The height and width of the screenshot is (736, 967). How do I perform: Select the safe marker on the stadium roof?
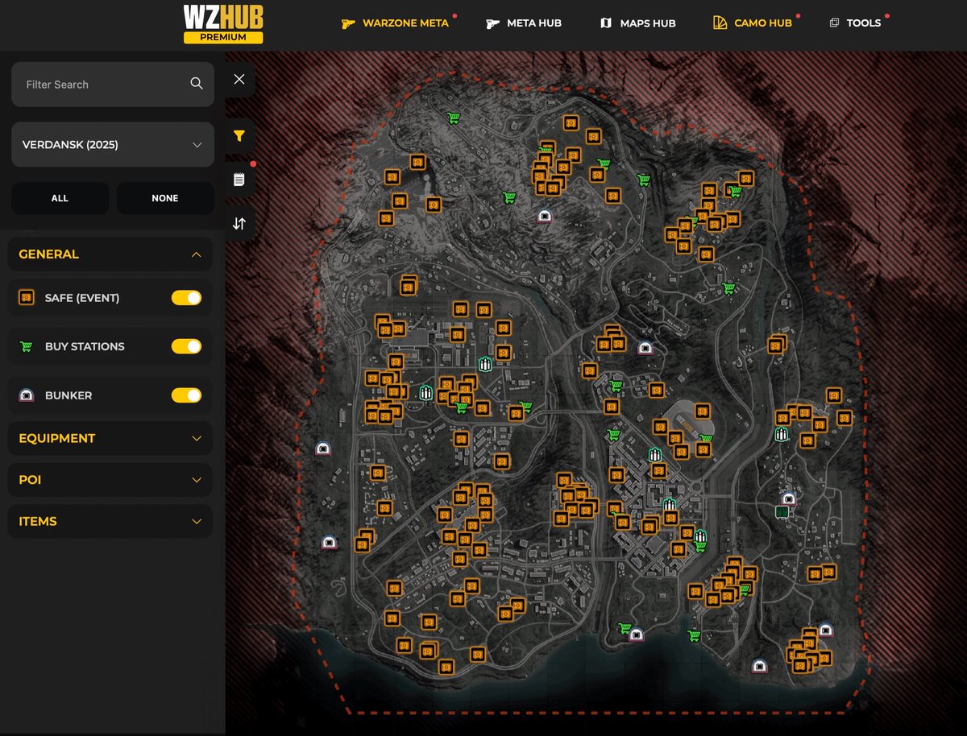pyautogui.click(x=703, y=411)
